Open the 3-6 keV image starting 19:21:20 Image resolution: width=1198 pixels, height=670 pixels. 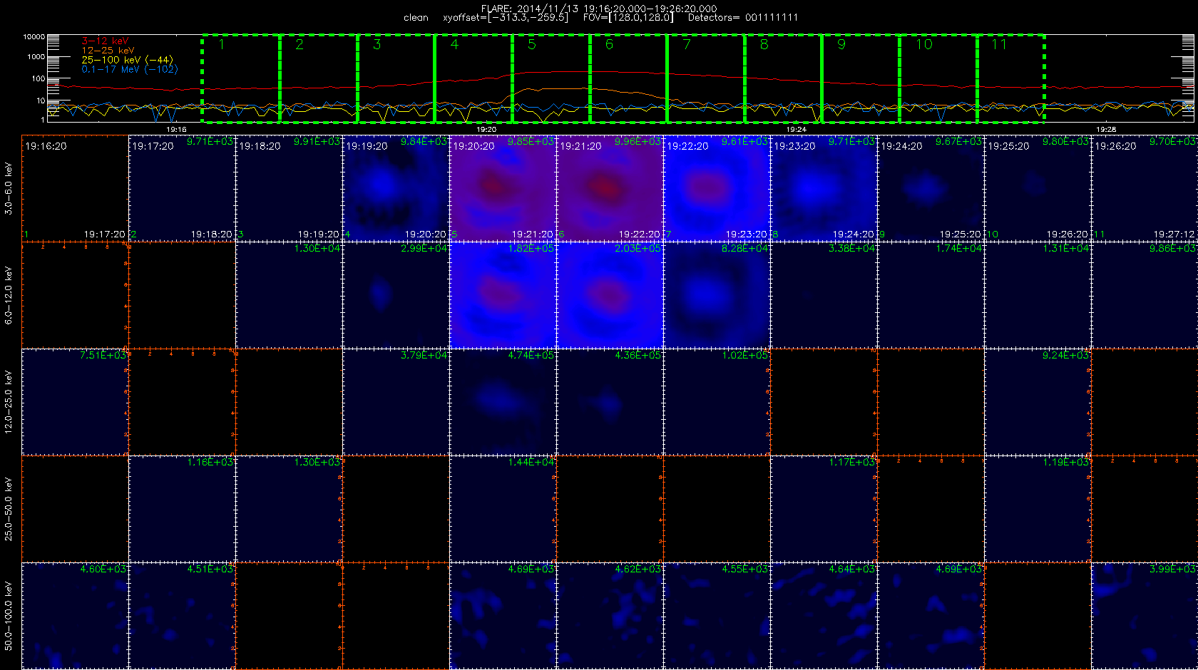[610, 188]
